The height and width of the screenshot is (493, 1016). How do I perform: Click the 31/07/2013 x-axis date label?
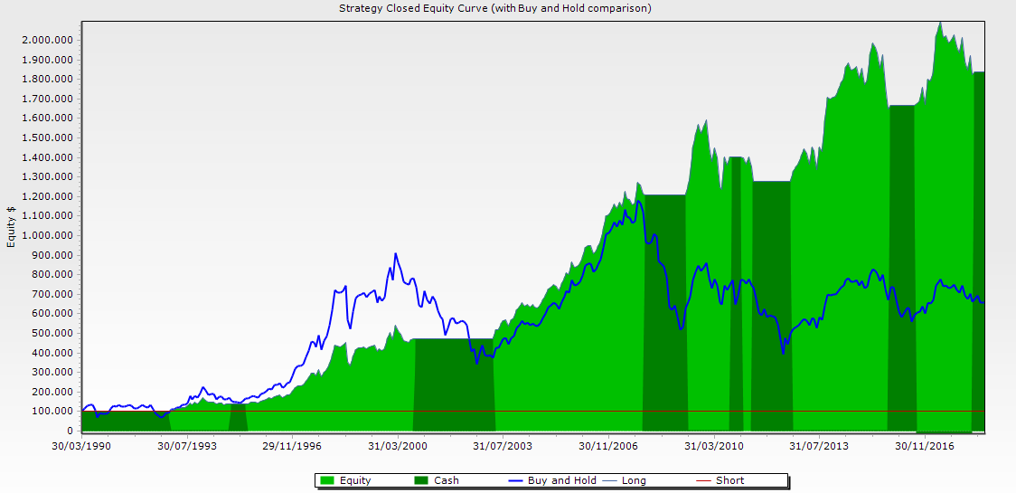pos(821,445)
